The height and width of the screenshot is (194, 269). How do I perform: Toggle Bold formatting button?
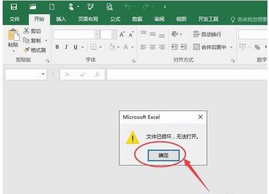(57, 47)
